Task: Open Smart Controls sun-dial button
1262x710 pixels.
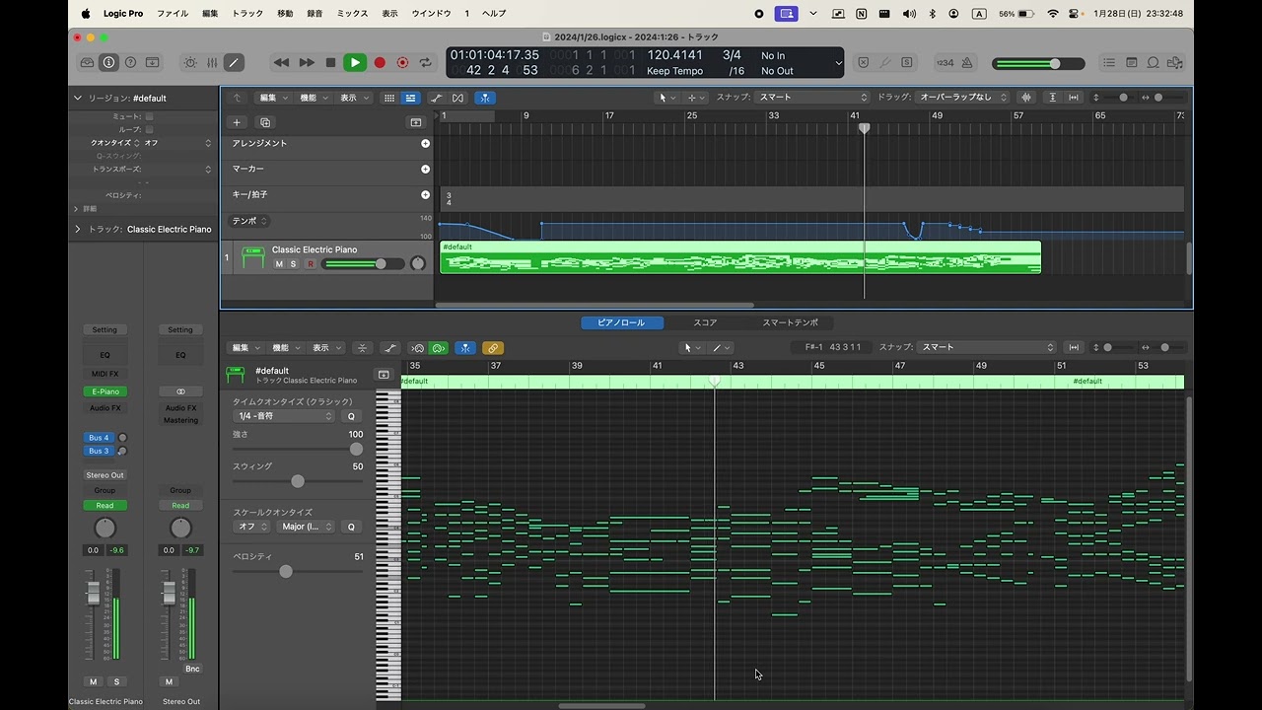Action: (x=190, y=62)
